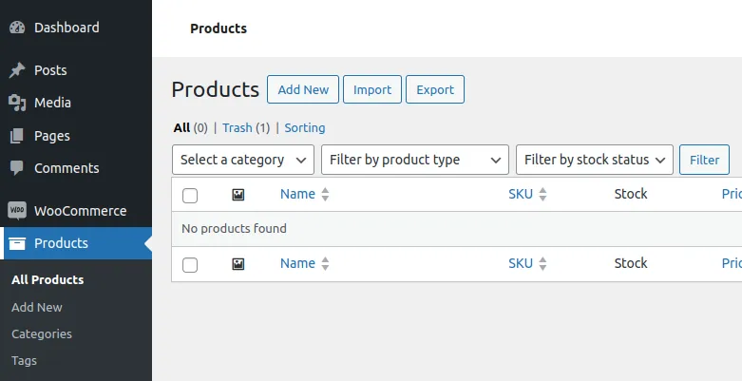742x381 pixels.
Task: Click the Products archive box icon
Action: coord(17,243)
